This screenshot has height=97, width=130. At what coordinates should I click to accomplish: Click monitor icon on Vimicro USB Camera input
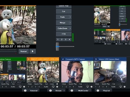click(x=121, y=87)
